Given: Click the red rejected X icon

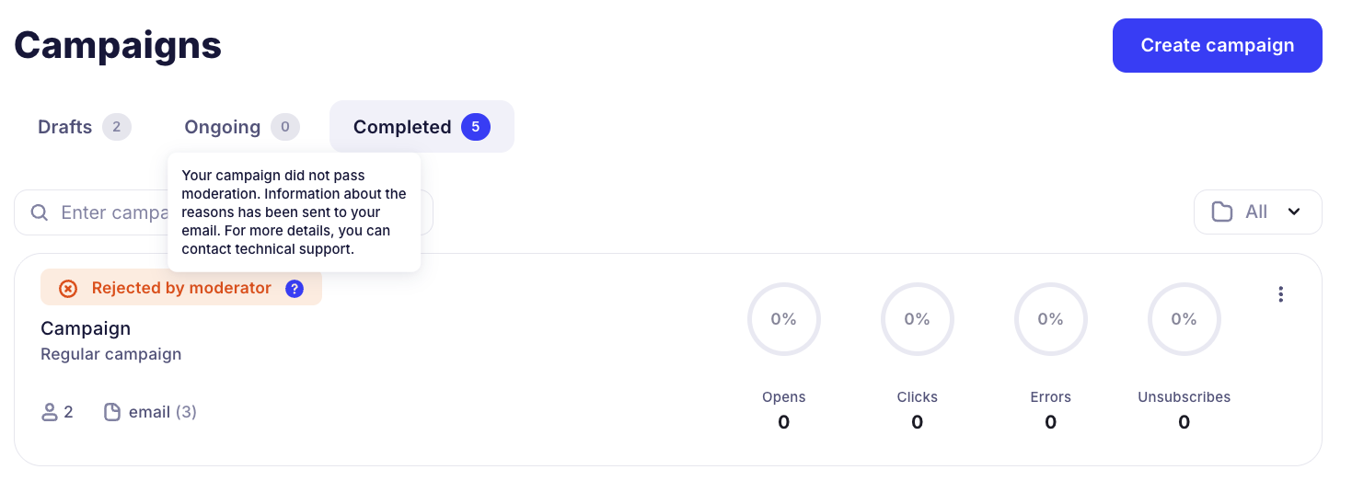Looking at the screenshot, I should tap(68, 289).
